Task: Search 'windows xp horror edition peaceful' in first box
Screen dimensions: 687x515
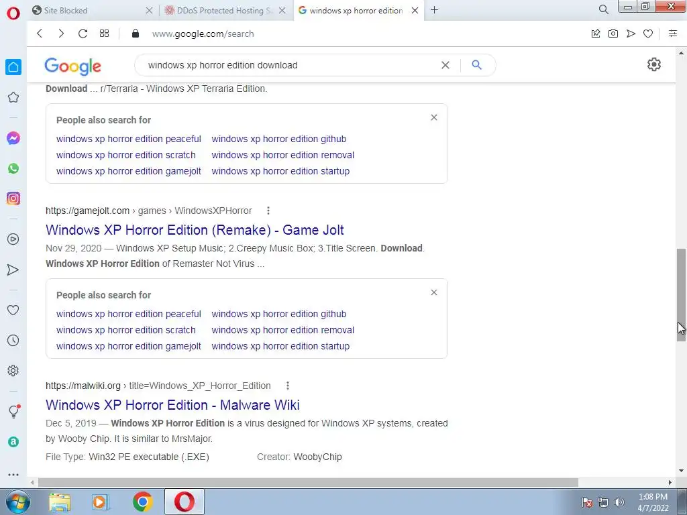Action: [128, 139]
